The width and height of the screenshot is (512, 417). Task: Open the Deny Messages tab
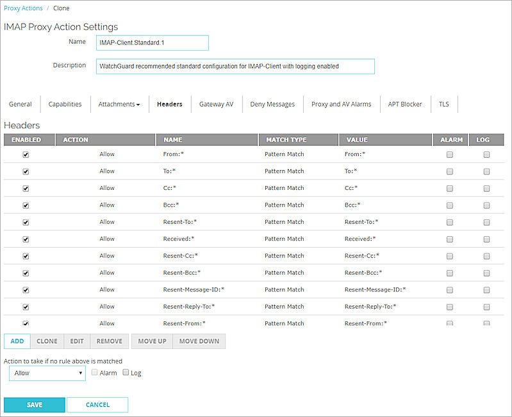tap(272, 104)
